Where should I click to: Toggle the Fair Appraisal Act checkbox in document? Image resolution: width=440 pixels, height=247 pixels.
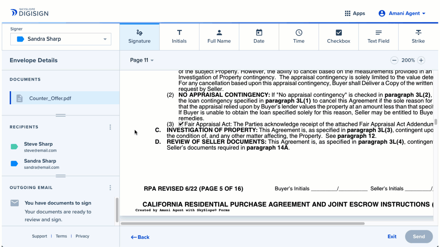point(181,124)
